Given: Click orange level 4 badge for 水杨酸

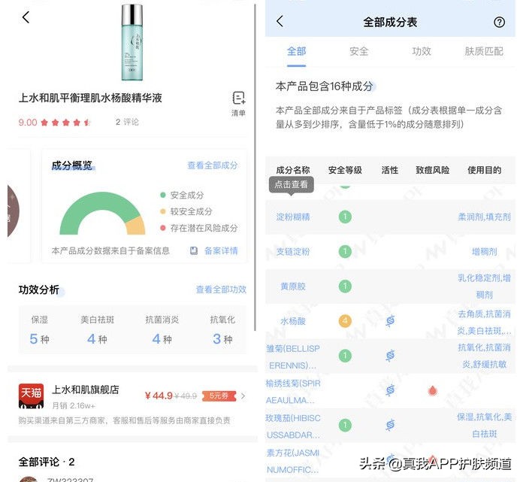Looking at the screenshot, I should tap(345, 321).
